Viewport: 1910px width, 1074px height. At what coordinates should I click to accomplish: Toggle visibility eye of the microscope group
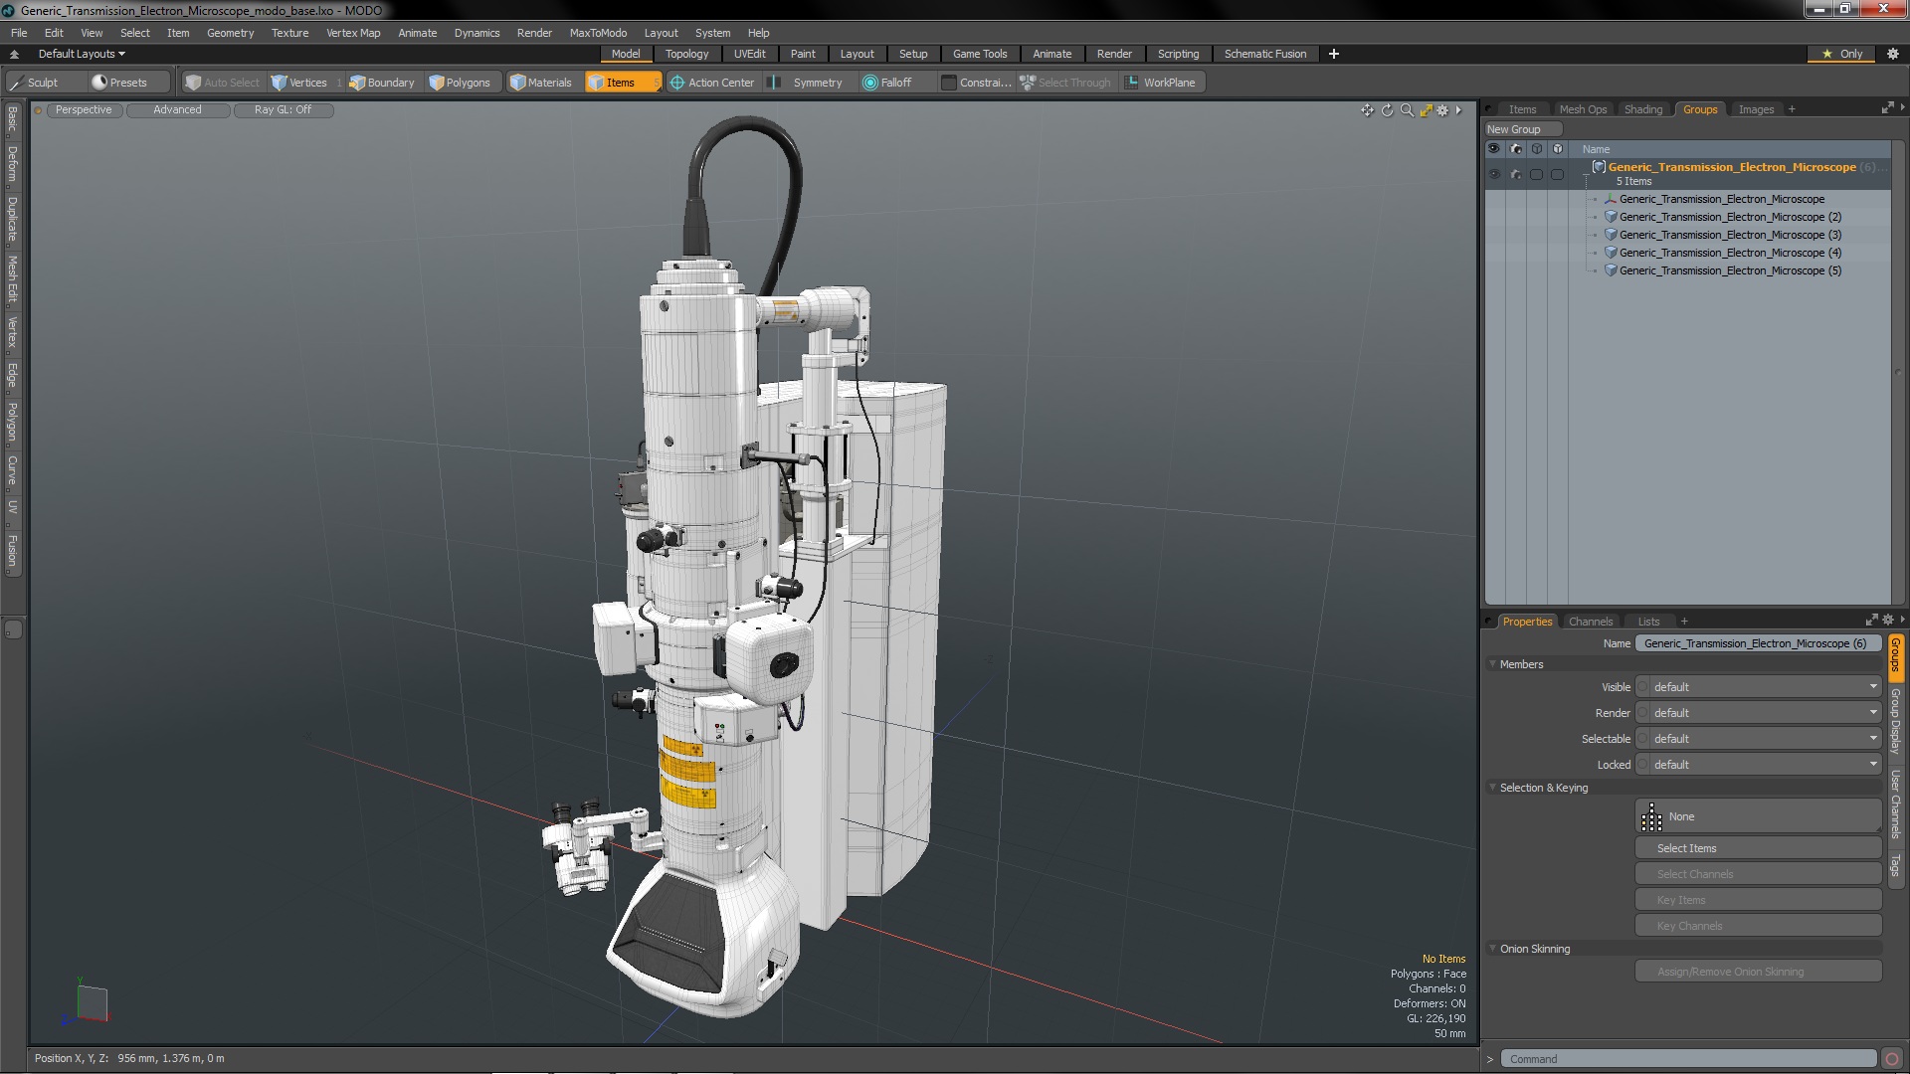click(x=1493, y=174)
